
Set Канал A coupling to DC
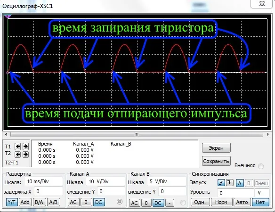99,202
